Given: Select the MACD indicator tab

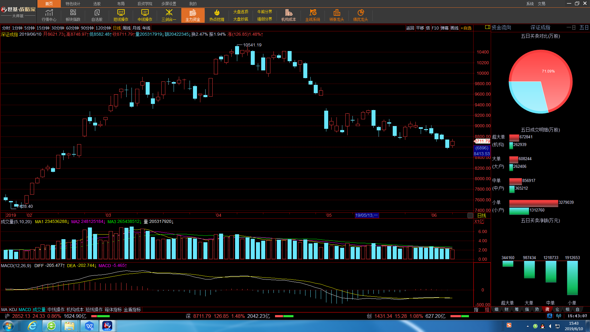Looking at the screenshot, I should point(25,310).
